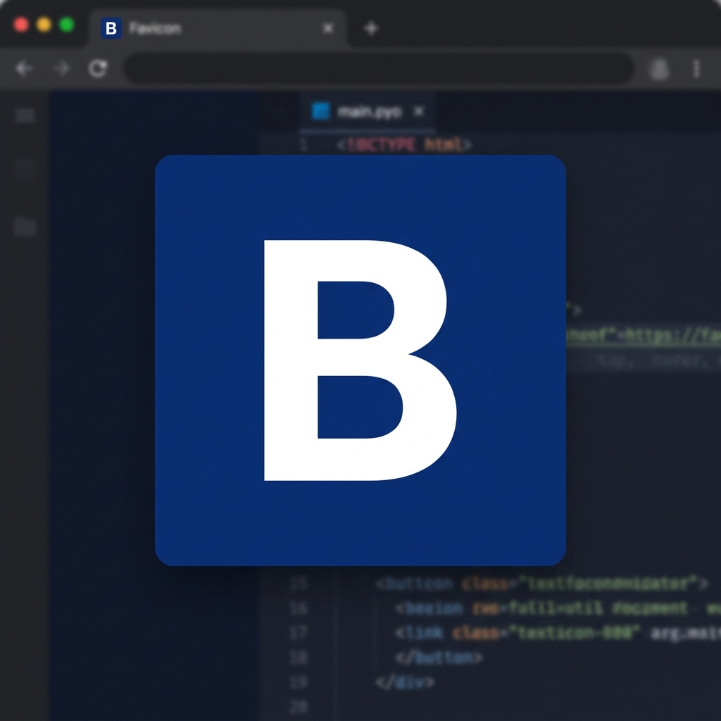
Task: Click line number 17 in the gutter
Action: click(299, 632)
